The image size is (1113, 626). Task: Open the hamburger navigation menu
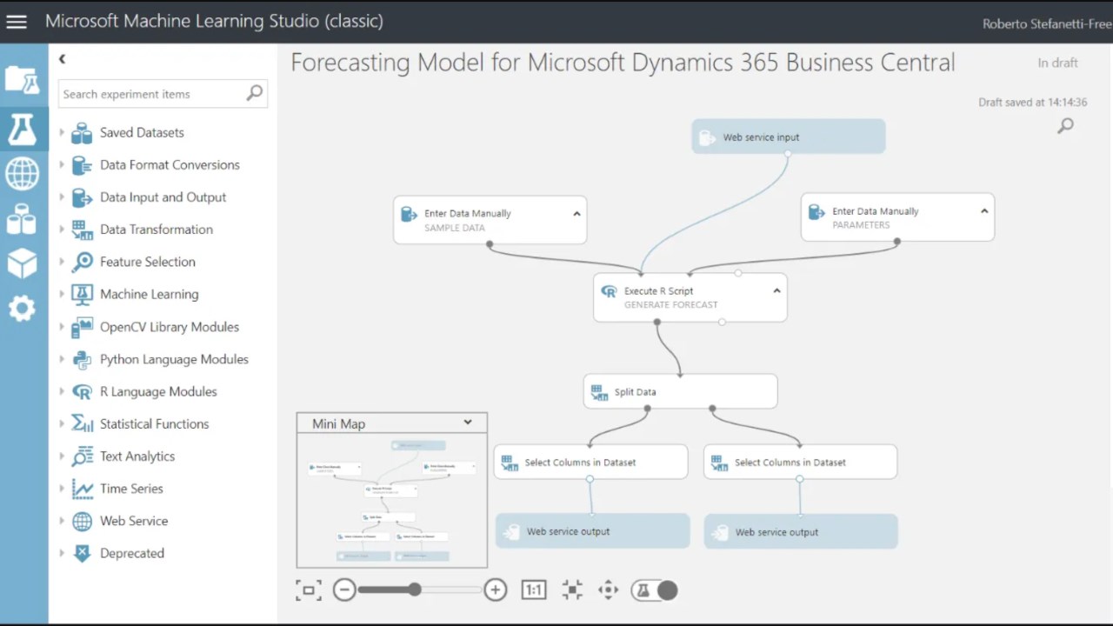(17, 22)
